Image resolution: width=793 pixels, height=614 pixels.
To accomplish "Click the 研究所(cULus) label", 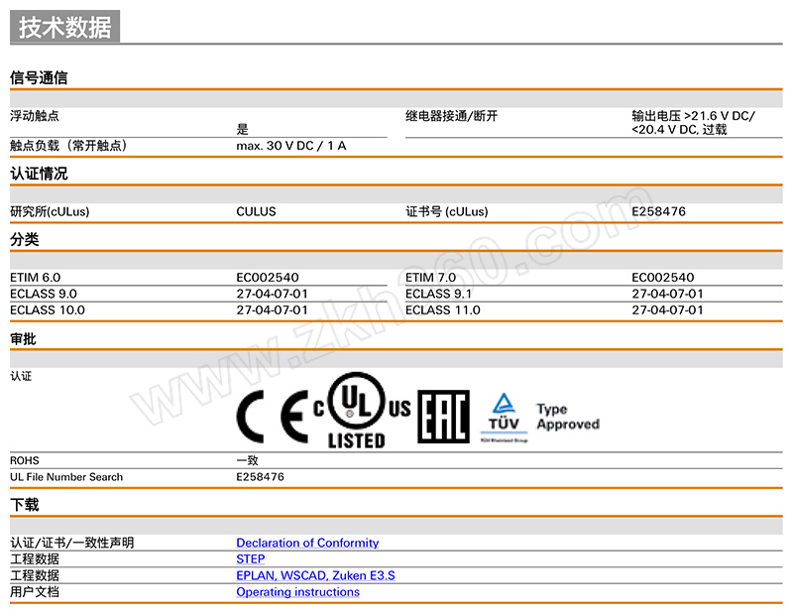I will pos(50,211).
